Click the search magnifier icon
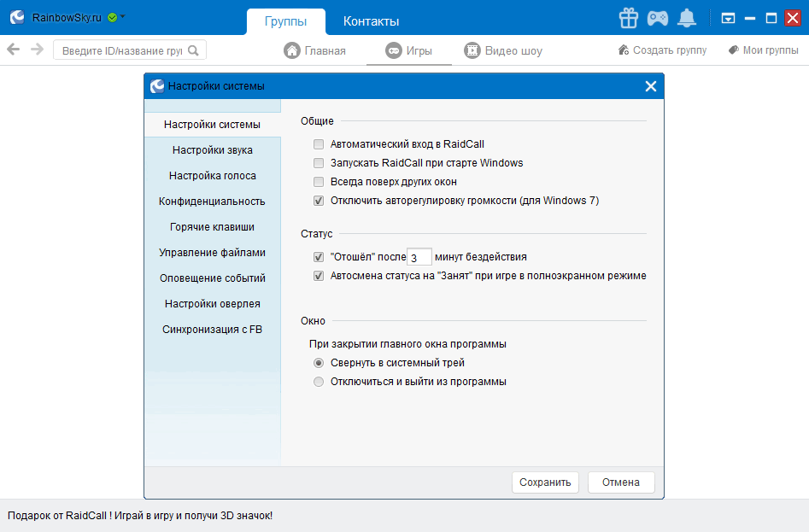Screen dimensions: 809x532 [x=193, y=50]
